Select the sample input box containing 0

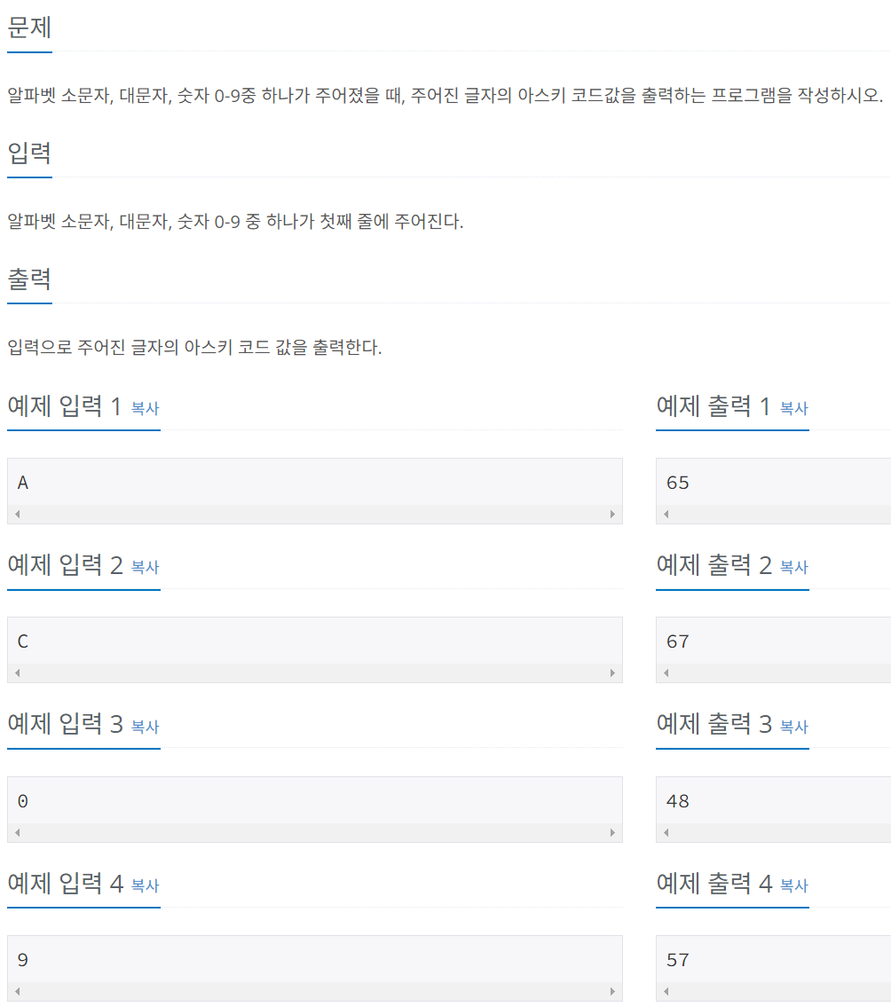click(315, 801)
